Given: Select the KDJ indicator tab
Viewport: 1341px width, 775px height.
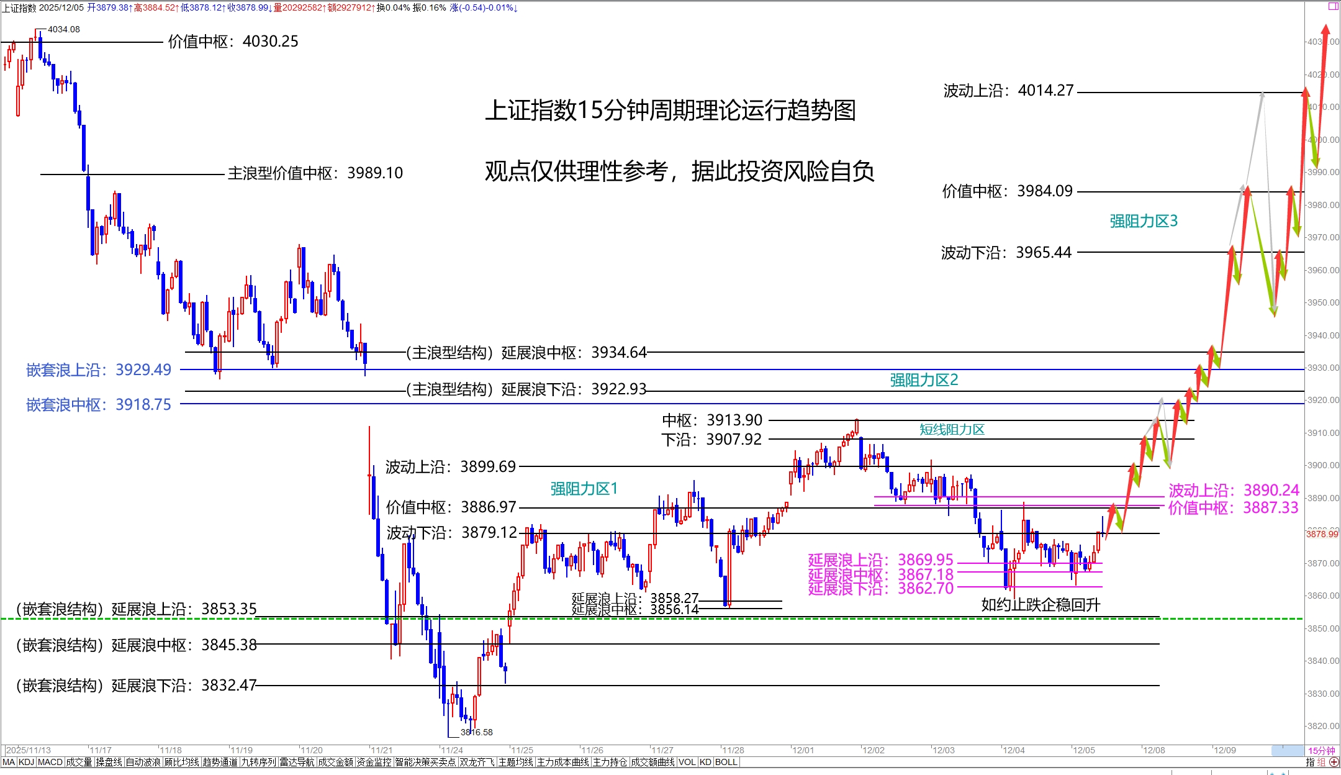Looking at the screenshot, I should tap(26, 762).
